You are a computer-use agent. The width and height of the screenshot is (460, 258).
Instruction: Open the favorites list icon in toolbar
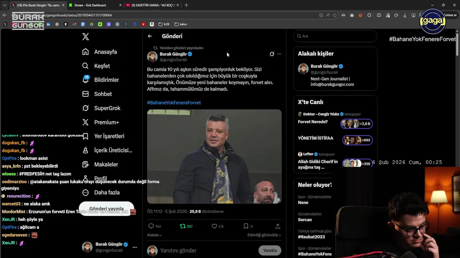(x=396, y=15)
